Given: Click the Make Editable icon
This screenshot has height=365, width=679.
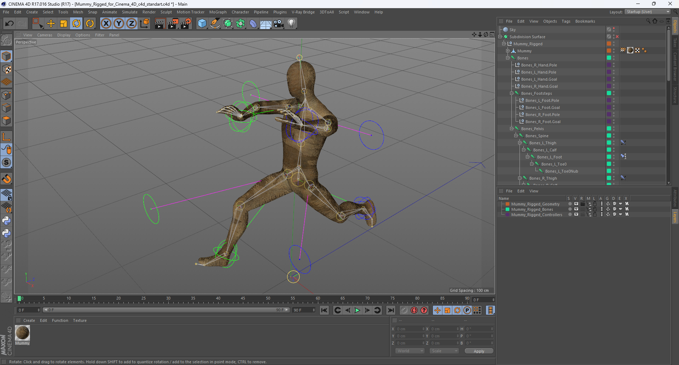Looking at the screenshot, I should [x=6, y=40].
